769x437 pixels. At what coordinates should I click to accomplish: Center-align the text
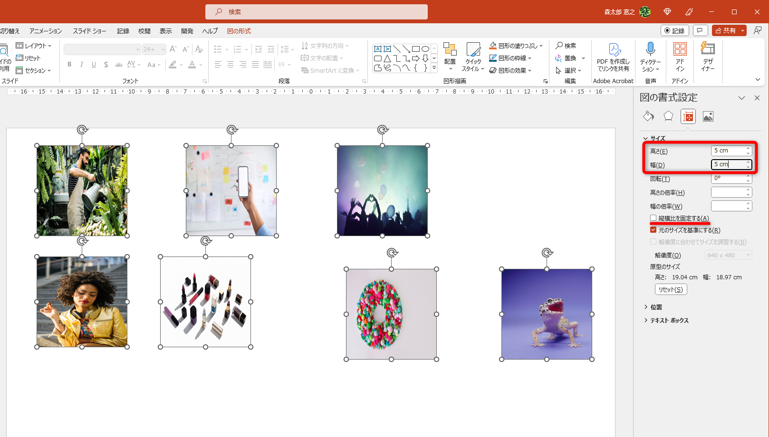coord(231,65)
